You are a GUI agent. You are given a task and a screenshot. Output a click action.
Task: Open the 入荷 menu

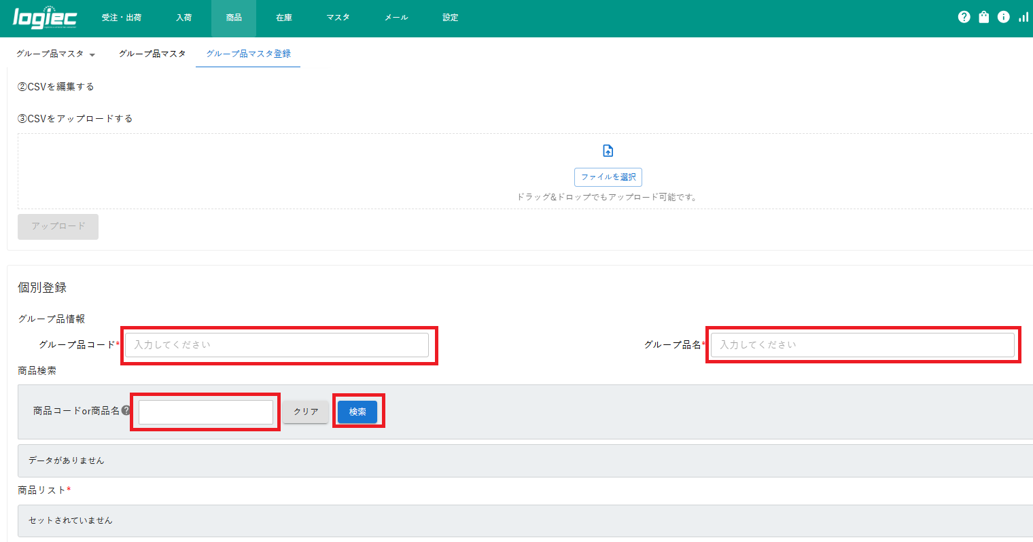point(183,18)
